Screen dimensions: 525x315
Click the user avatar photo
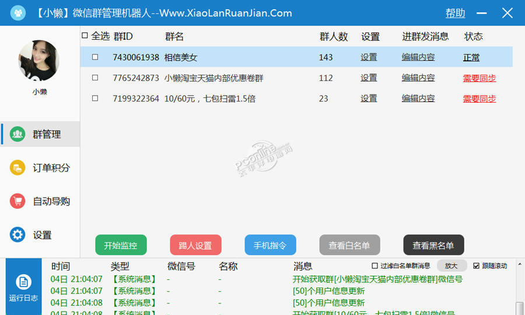(39, 61)
